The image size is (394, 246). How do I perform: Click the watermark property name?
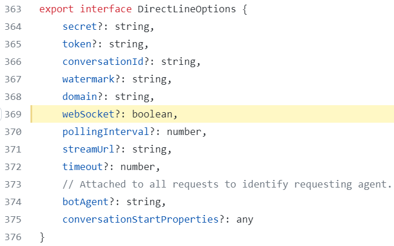89,79
